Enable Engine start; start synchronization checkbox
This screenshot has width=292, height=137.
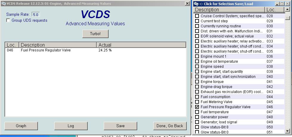[x=197, y=77]
